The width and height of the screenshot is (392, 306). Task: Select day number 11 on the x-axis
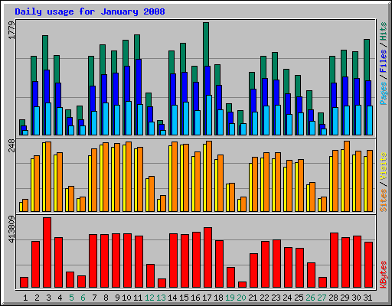pos(138,298)
